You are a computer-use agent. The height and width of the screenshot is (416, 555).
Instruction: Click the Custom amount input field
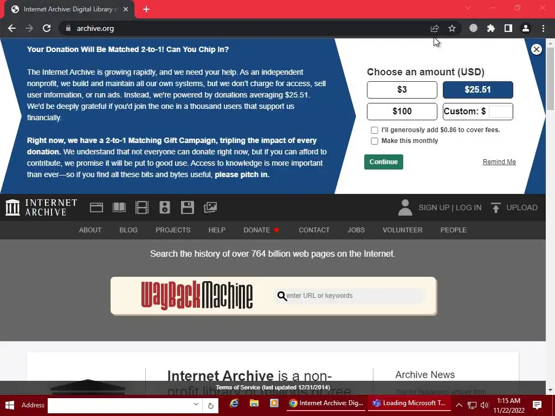coord(500,112)
